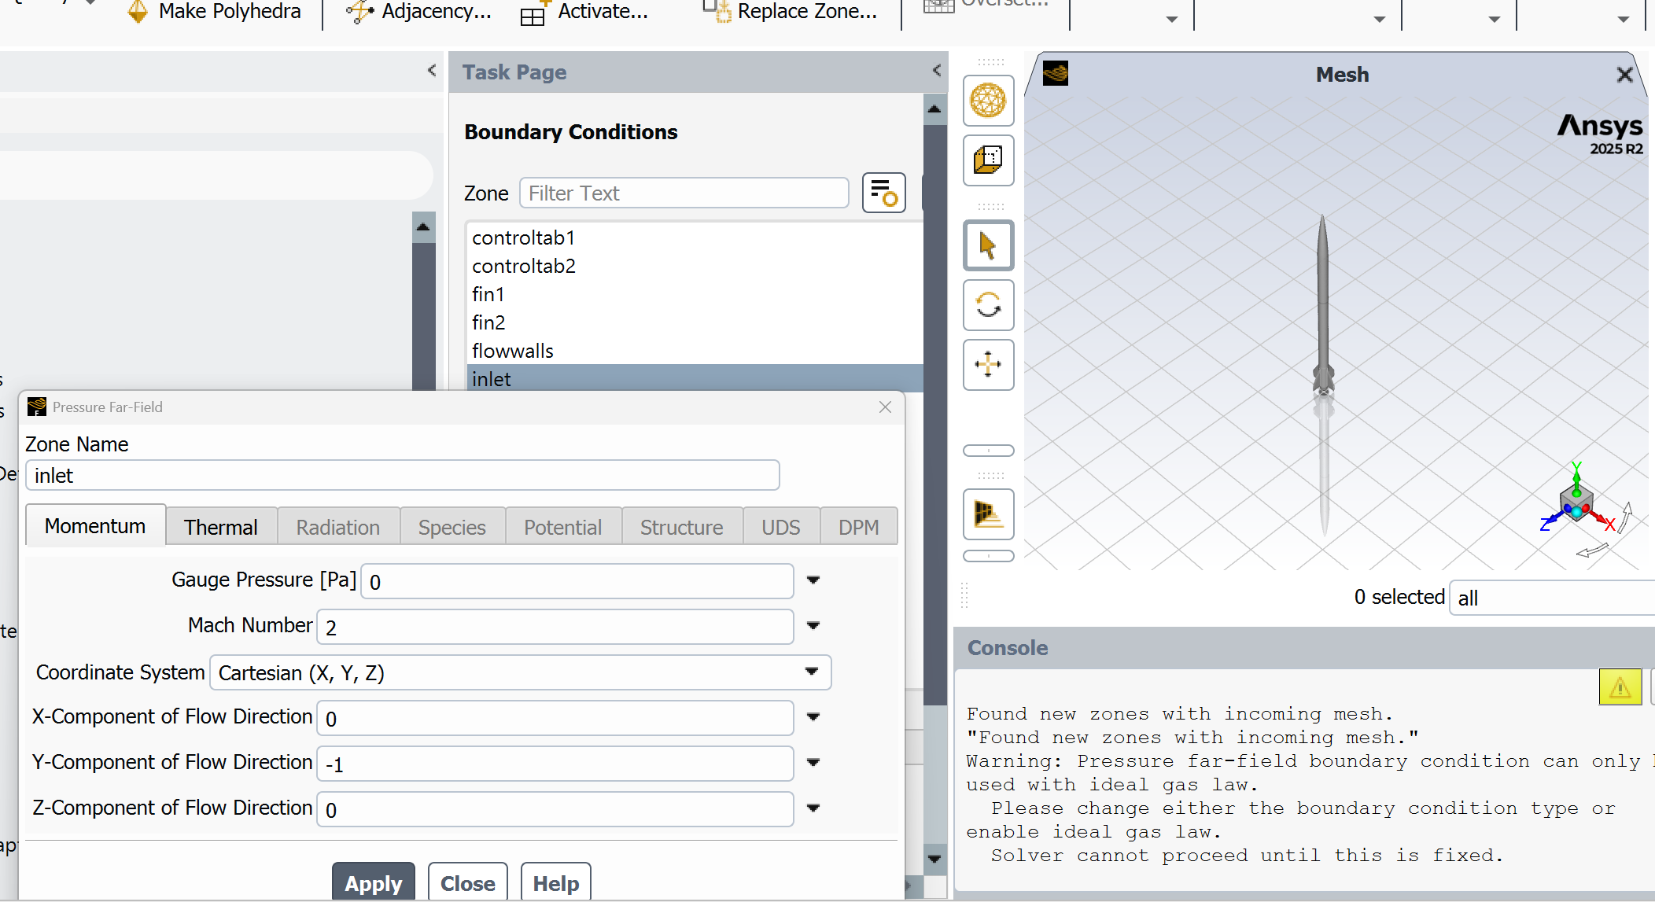Expand the Coordinate System combo box
Screen dimensions: 1655x902
pos(812,672)
